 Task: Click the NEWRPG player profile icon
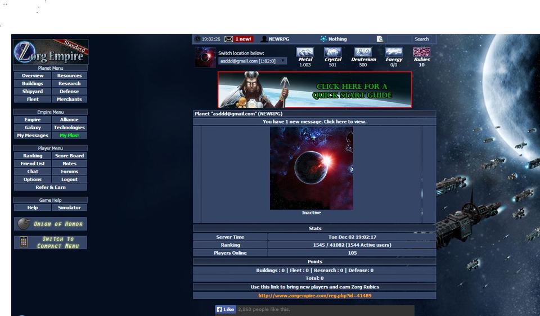pos(264,39)
